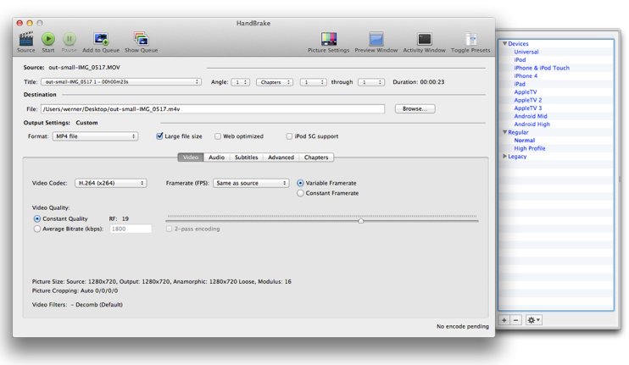Click the RF quality slider handle
Viewport: 629px width, 365px height.
[360, 221]
